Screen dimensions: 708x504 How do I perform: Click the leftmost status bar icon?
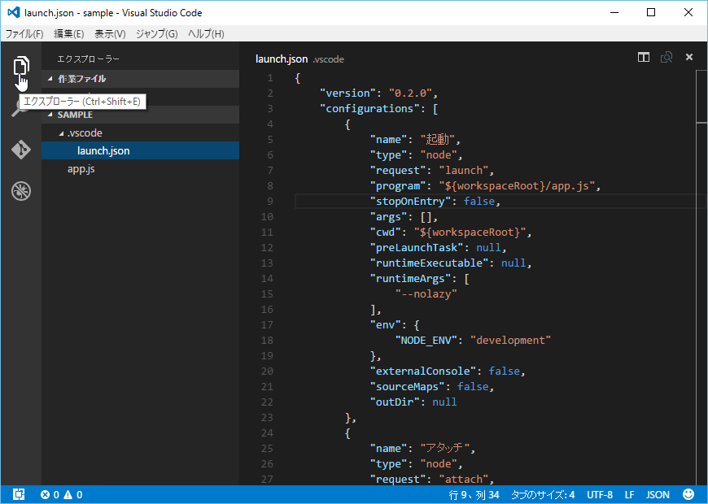pyautogui.click(x=19, y=494)
